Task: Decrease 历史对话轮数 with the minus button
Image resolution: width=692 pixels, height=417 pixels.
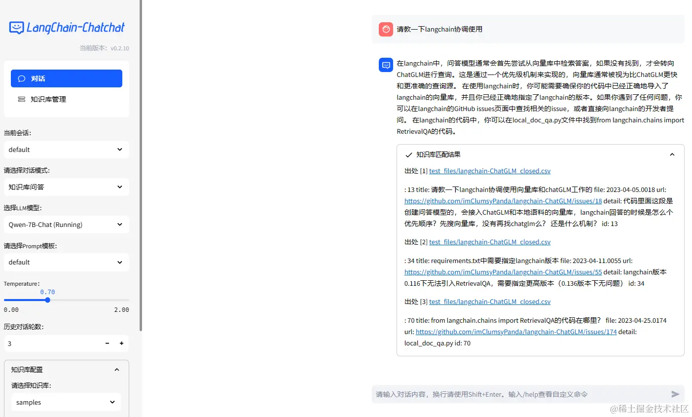Action: click(107, 343)
